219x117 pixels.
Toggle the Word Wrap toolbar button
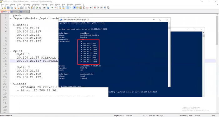click(68, 8)
